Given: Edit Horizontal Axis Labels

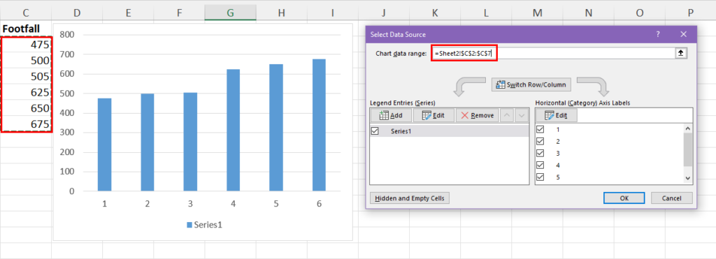Looking at the screenshot, I should 556,115.
